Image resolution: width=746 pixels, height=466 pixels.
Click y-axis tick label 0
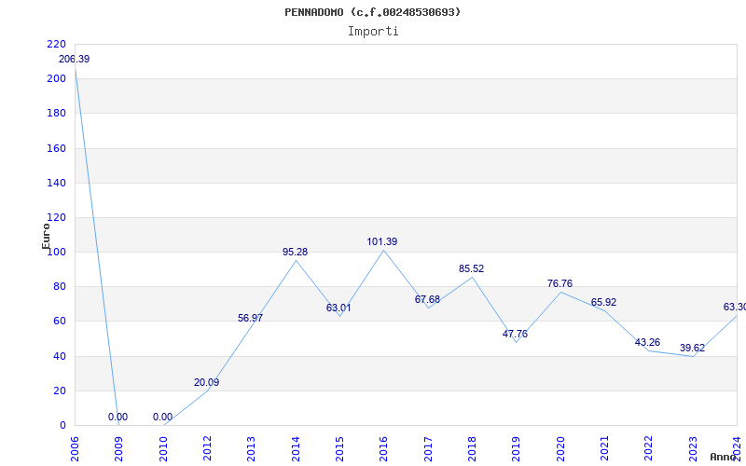tap(62, 426)
